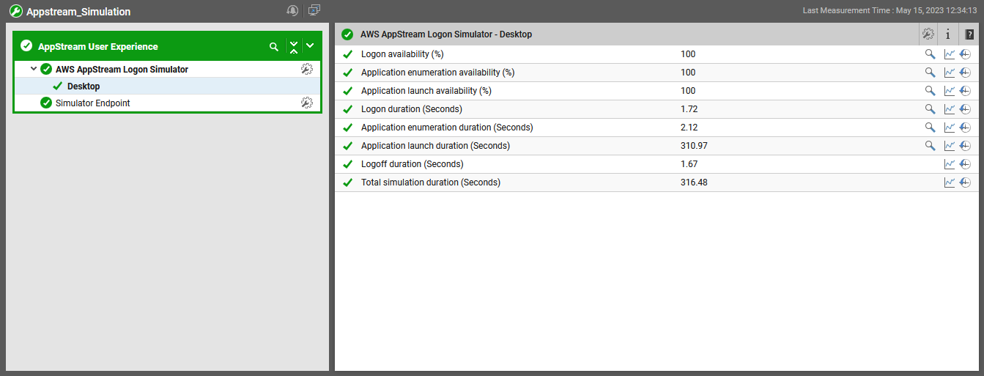The height and width of the screenshot is (376, 984).
Task: Click AppStream User Experience layer title
Action: (98, 47)
